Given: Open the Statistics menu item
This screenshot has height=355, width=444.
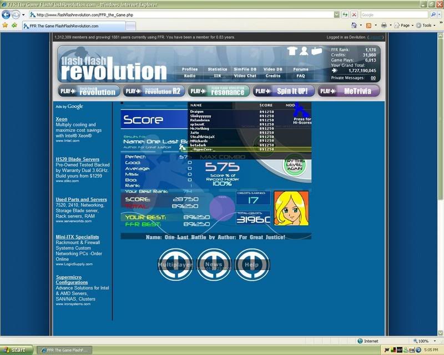Looking at the screenshot, I should tap(217, 69).
